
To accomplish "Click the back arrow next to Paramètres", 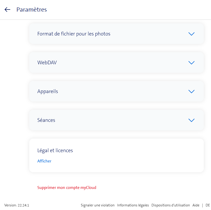I will click(7, 10).
